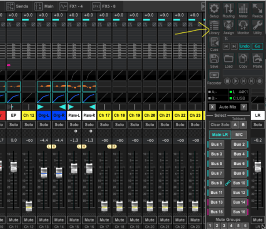Switch to the Main tab
The width and height of the screenshot is (266, 229).
point(44,6)
